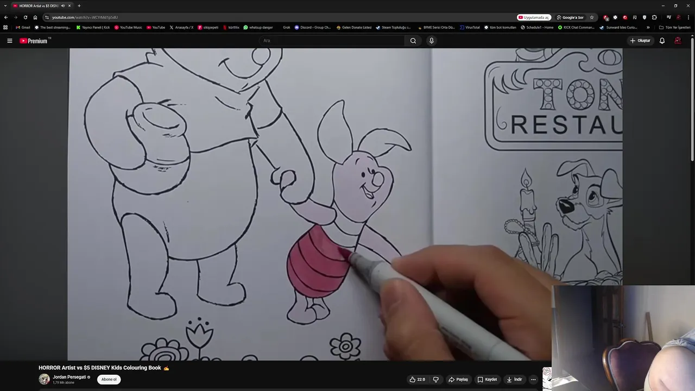Screen dimensions: 695x391
Task: Open the red extension with badge icon
Action: pos(606,17)
